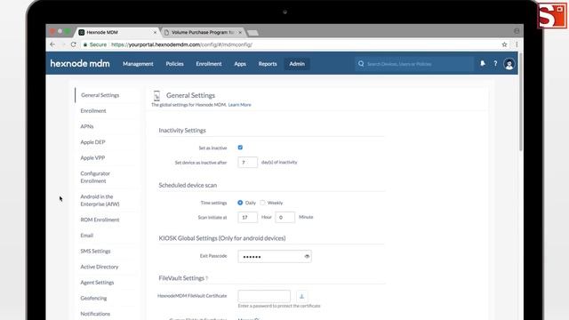Open Reports menu

pyautogui.click(x=268, y=64)
